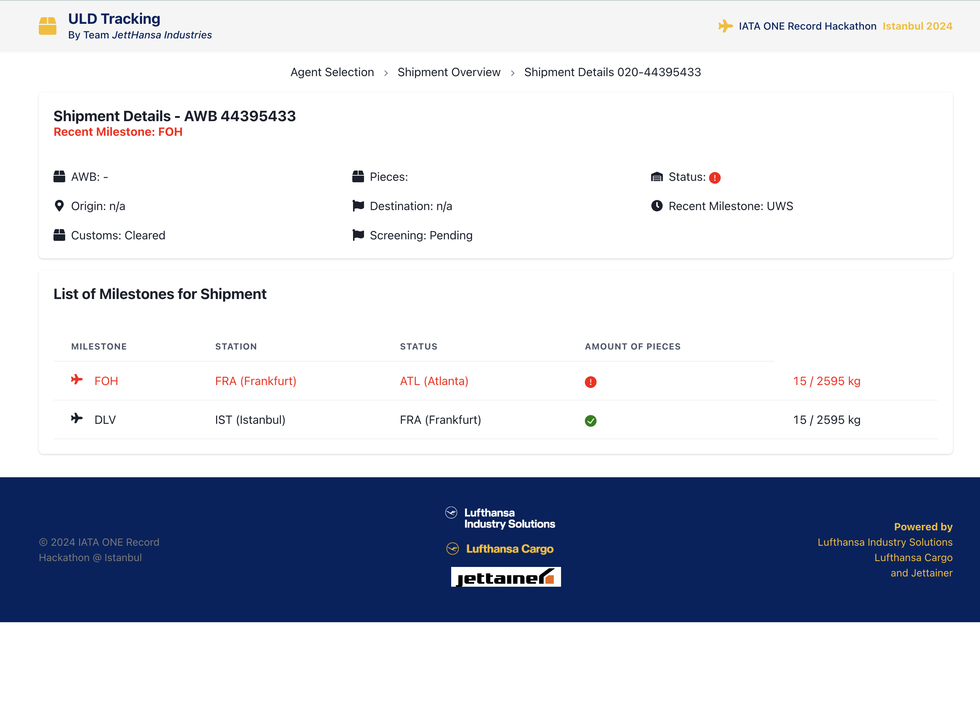Click the yellow ULD Tracking box logo

pos(48,26)
